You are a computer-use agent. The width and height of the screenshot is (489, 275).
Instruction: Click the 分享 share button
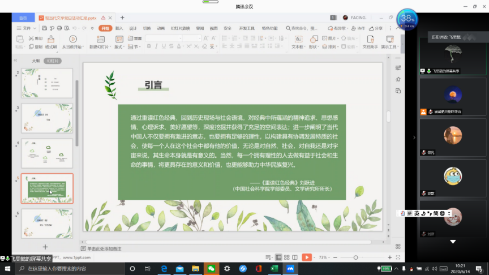376,28
